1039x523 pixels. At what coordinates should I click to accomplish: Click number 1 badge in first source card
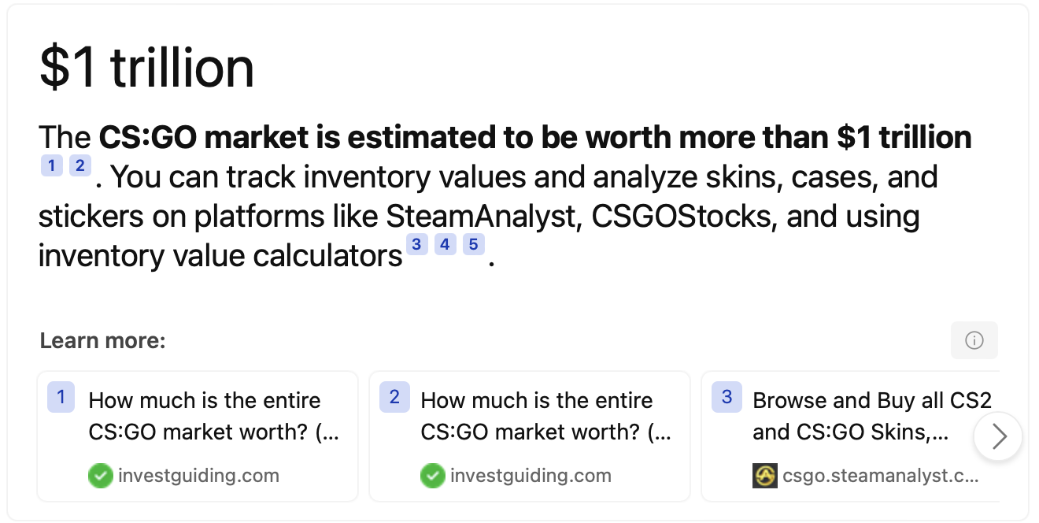[x=61, y=398]
